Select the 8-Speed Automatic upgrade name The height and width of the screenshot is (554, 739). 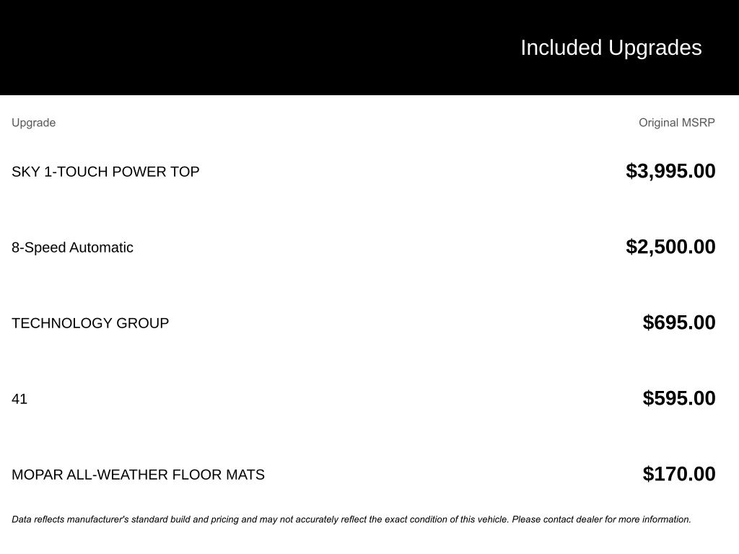point(72,247)
